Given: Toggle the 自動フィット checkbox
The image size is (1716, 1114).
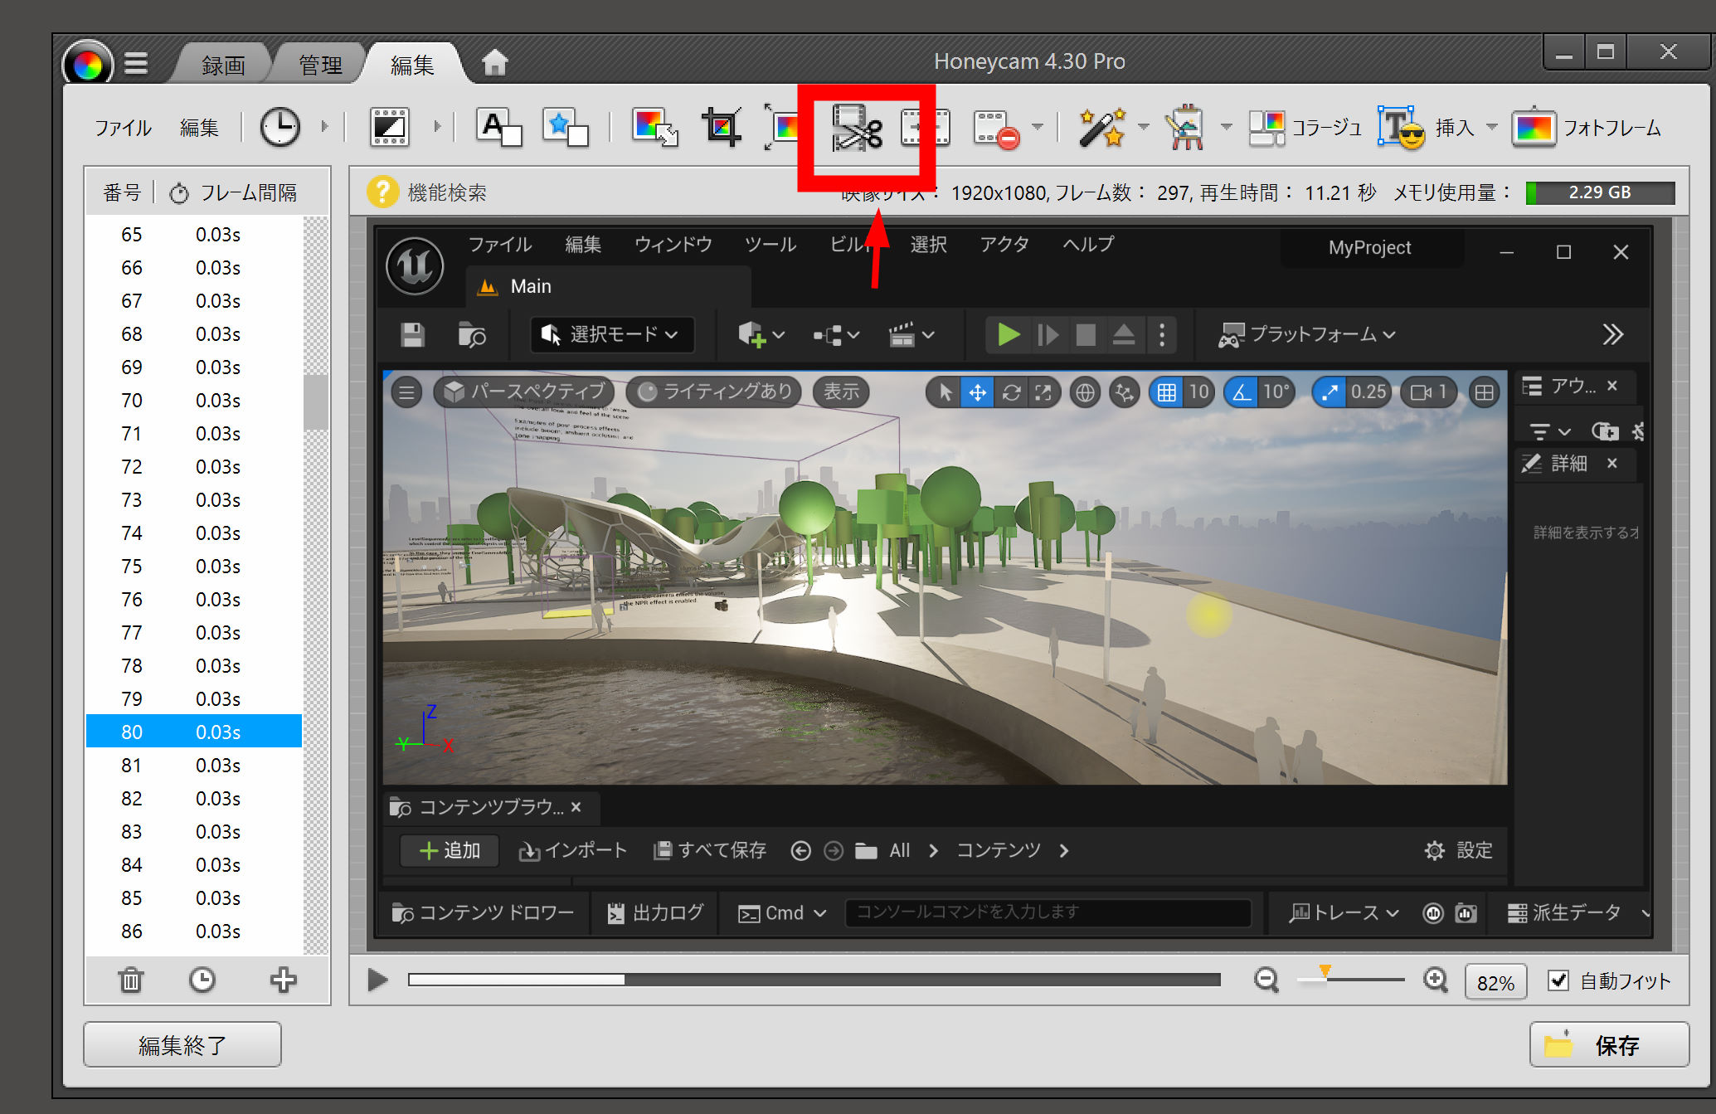Looking at the screenshot, I should (1558, 980).
